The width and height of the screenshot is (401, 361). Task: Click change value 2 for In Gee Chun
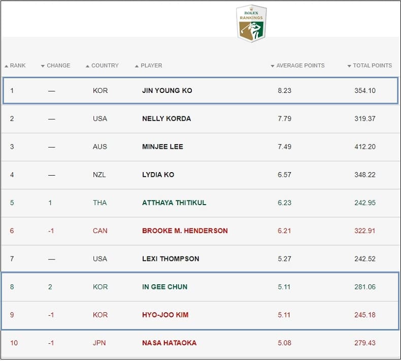click(x=50, y=287)
